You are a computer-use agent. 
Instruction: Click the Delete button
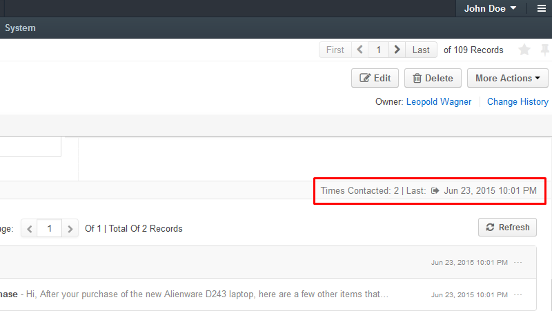click(x=433, y=78)
